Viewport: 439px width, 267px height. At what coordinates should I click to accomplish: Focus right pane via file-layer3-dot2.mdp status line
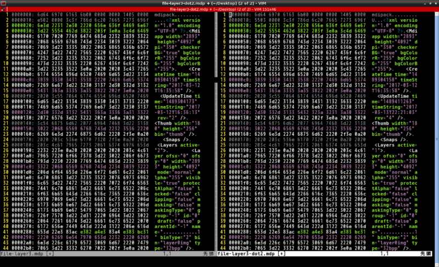[324, 254]
